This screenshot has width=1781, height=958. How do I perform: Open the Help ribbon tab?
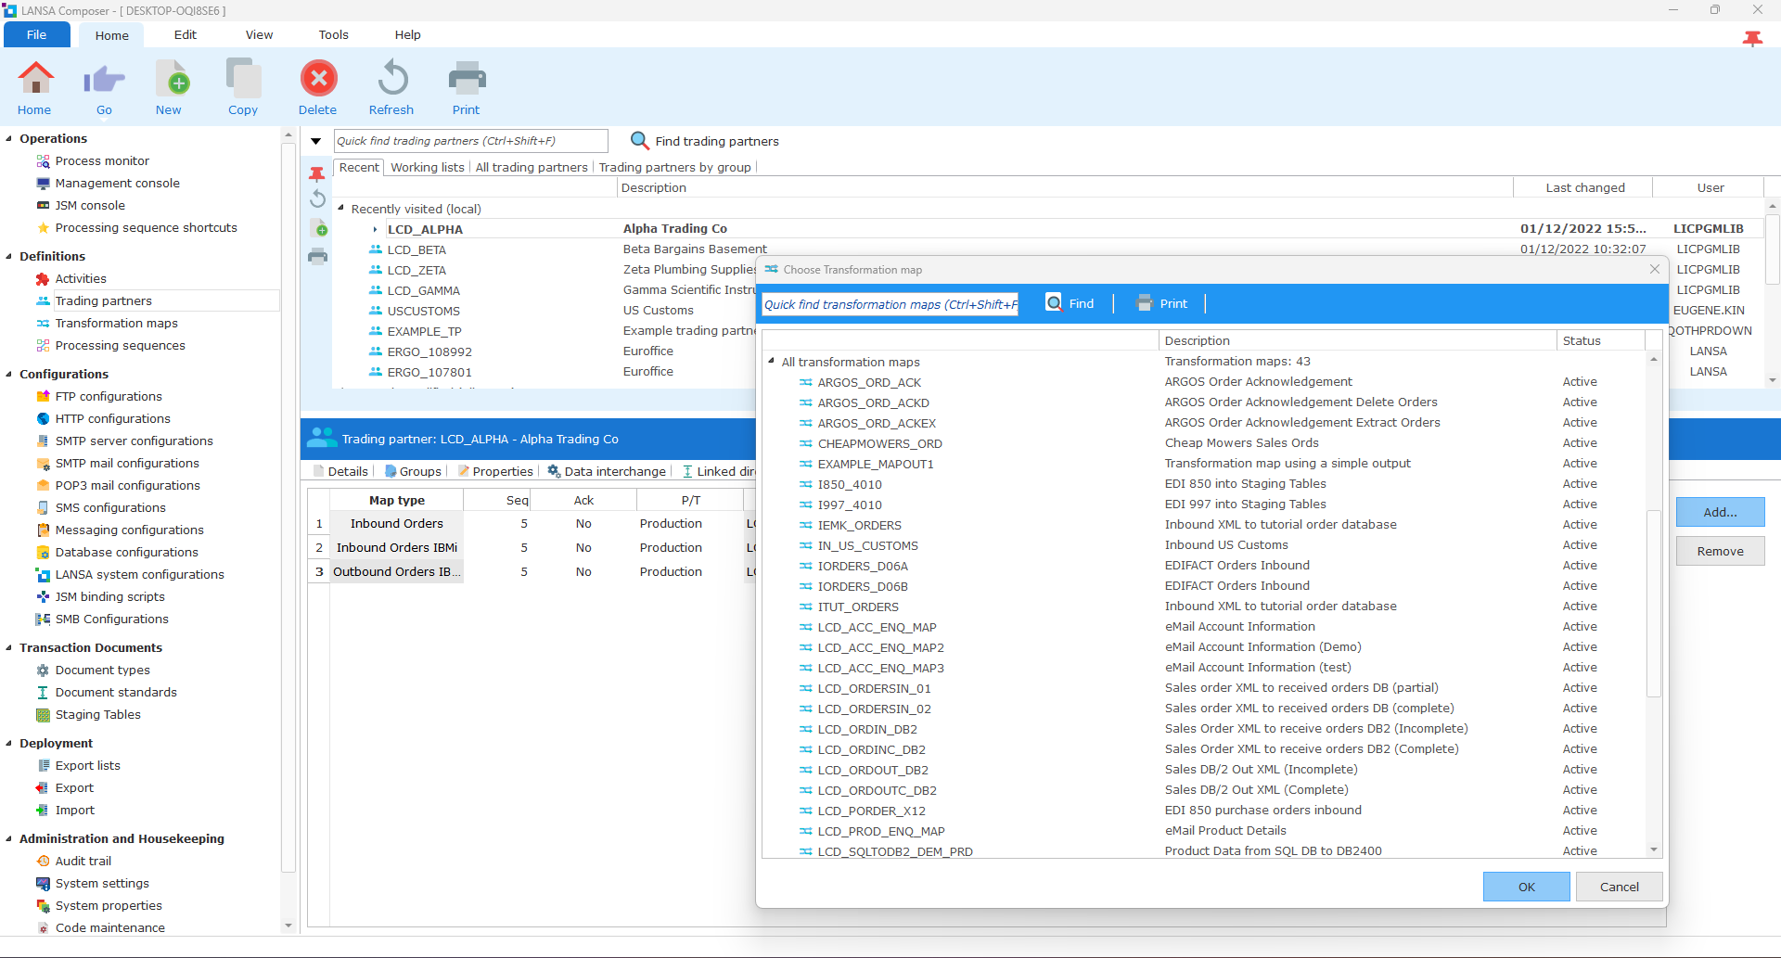coord(408,34)
